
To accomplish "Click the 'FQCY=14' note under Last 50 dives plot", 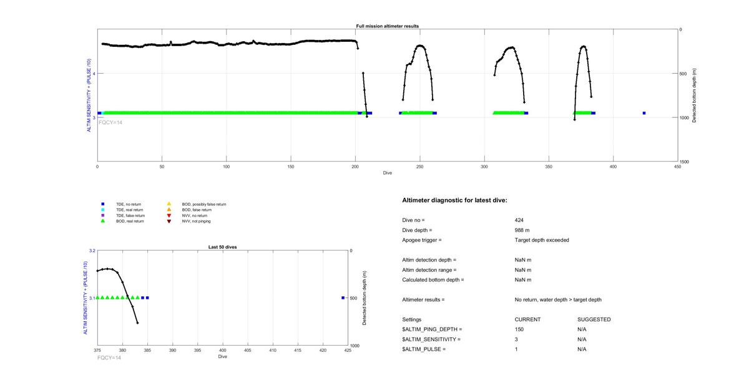I will pos(109,357).
